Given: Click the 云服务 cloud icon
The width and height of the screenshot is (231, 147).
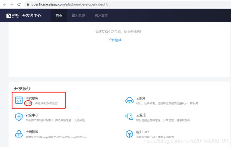Looking at the screenshot, I should 129,100.
